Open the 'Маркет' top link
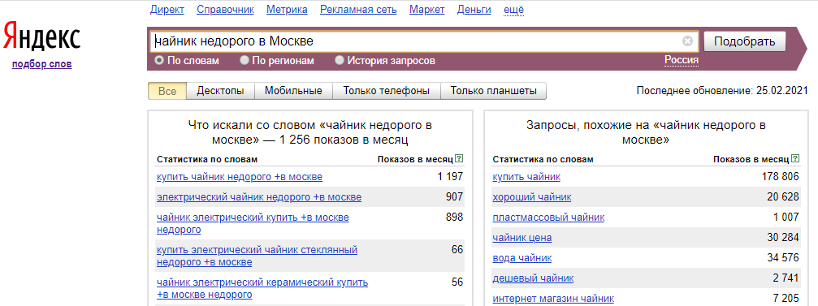This screenshot has width=818, height=306. pos(427,10)
